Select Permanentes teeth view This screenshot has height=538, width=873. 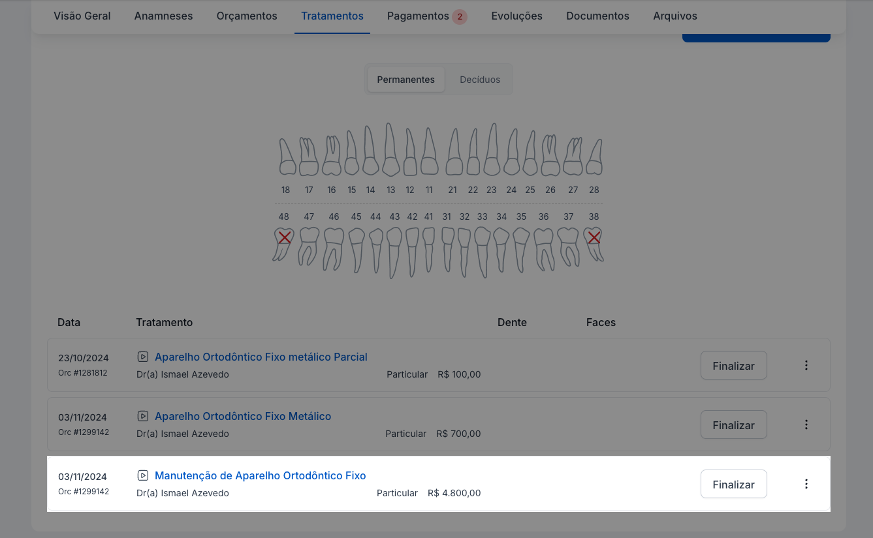pos(405,80)
